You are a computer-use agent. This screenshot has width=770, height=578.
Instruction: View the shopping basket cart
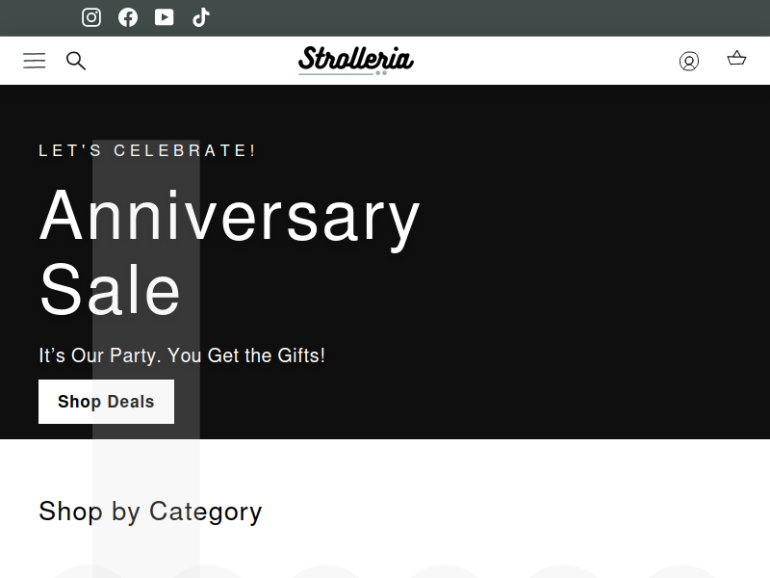tap(736, 59)
